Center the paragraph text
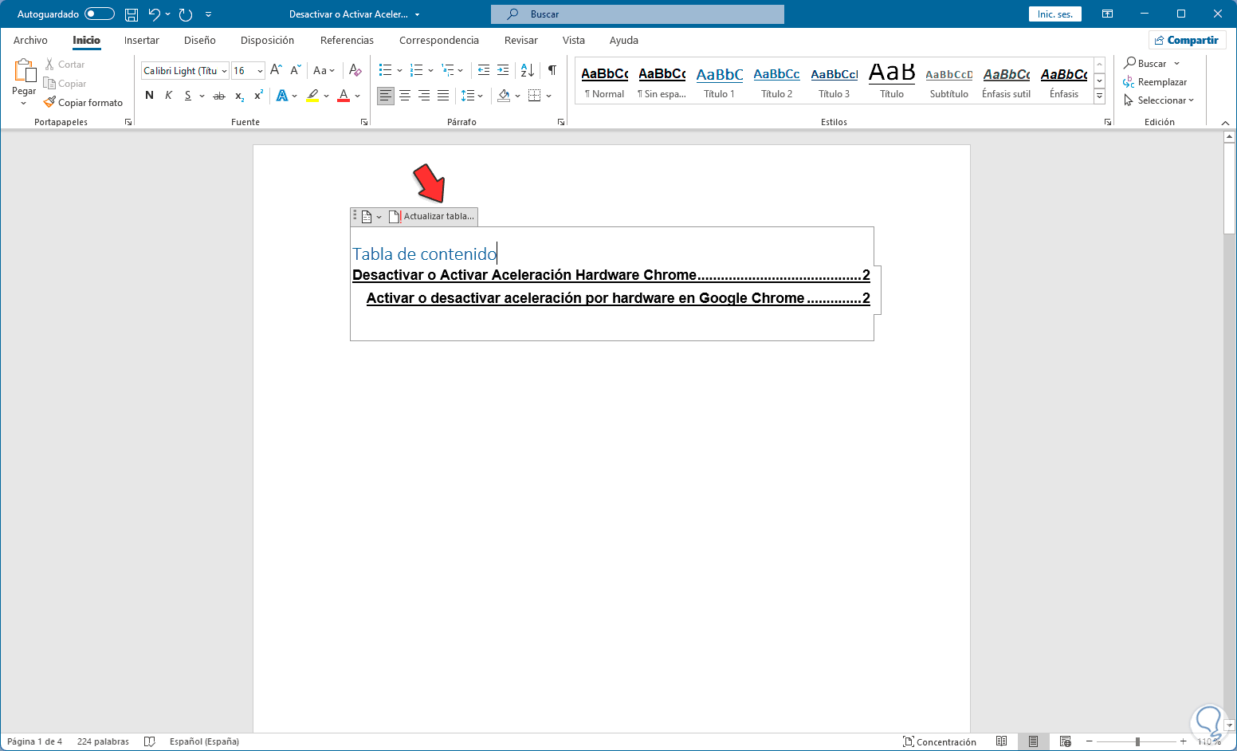Image resolution: width=1237 pixels, height=751 pixels. click(x=405, y=96)
